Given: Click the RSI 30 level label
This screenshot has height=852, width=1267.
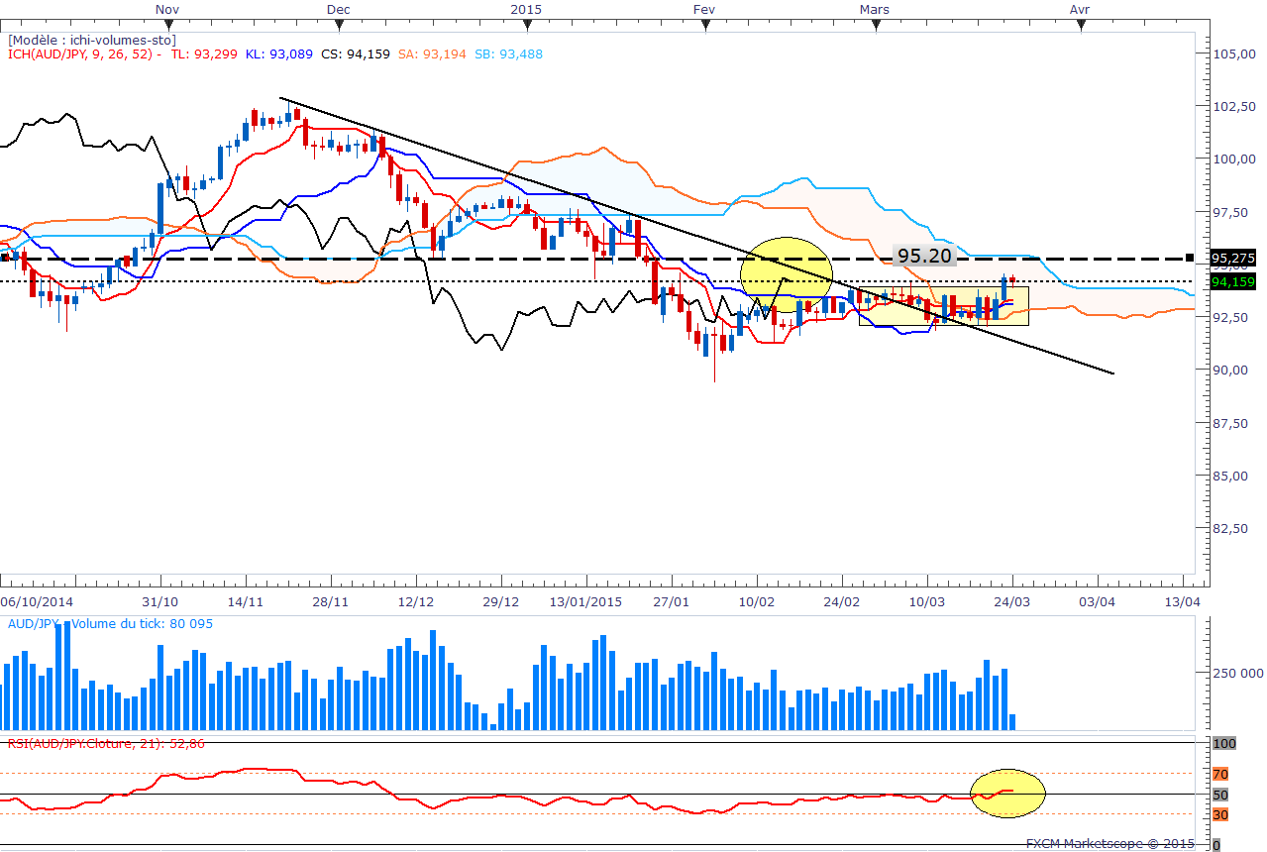Looking at the screenshot, I should 1220,814.
